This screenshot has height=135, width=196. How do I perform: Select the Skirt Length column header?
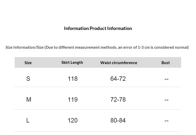click(x=72, y=63)
